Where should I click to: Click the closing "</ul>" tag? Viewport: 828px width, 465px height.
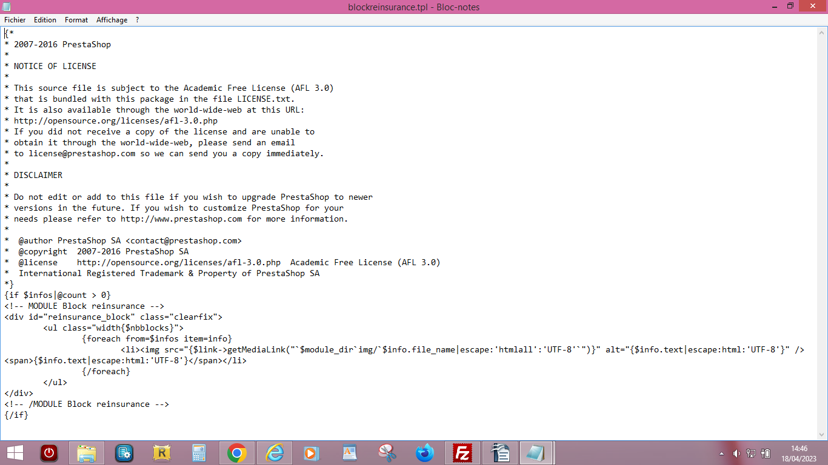[55, 382]
